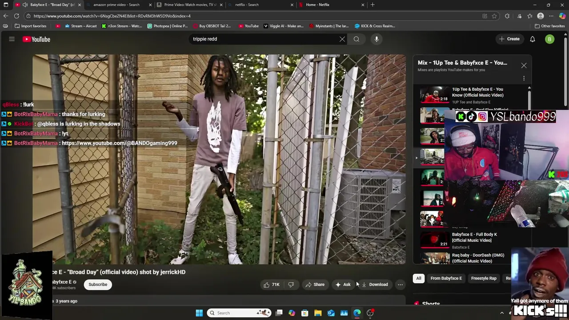Viewport: 569px width, 320px height.
Task: Open the Windows Start menu
Action: click(199, 313)
